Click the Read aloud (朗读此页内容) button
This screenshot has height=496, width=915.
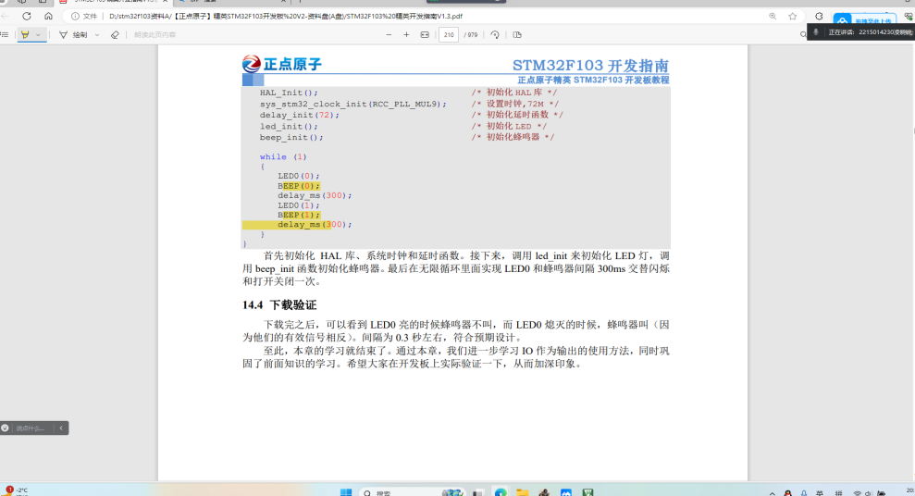coord(155,34)
